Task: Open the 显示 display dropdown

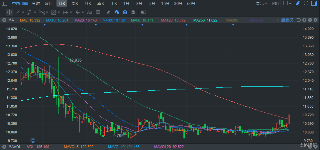Action: [262, 3]
